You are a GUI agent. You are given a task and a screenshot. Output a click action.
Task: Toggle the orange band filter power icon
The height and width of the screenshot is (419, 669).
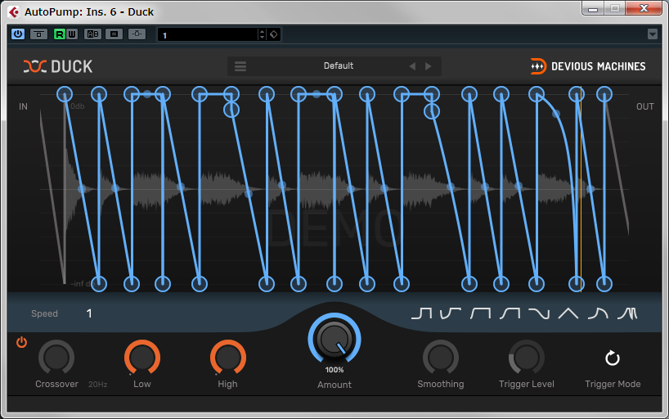pos(21,342)
